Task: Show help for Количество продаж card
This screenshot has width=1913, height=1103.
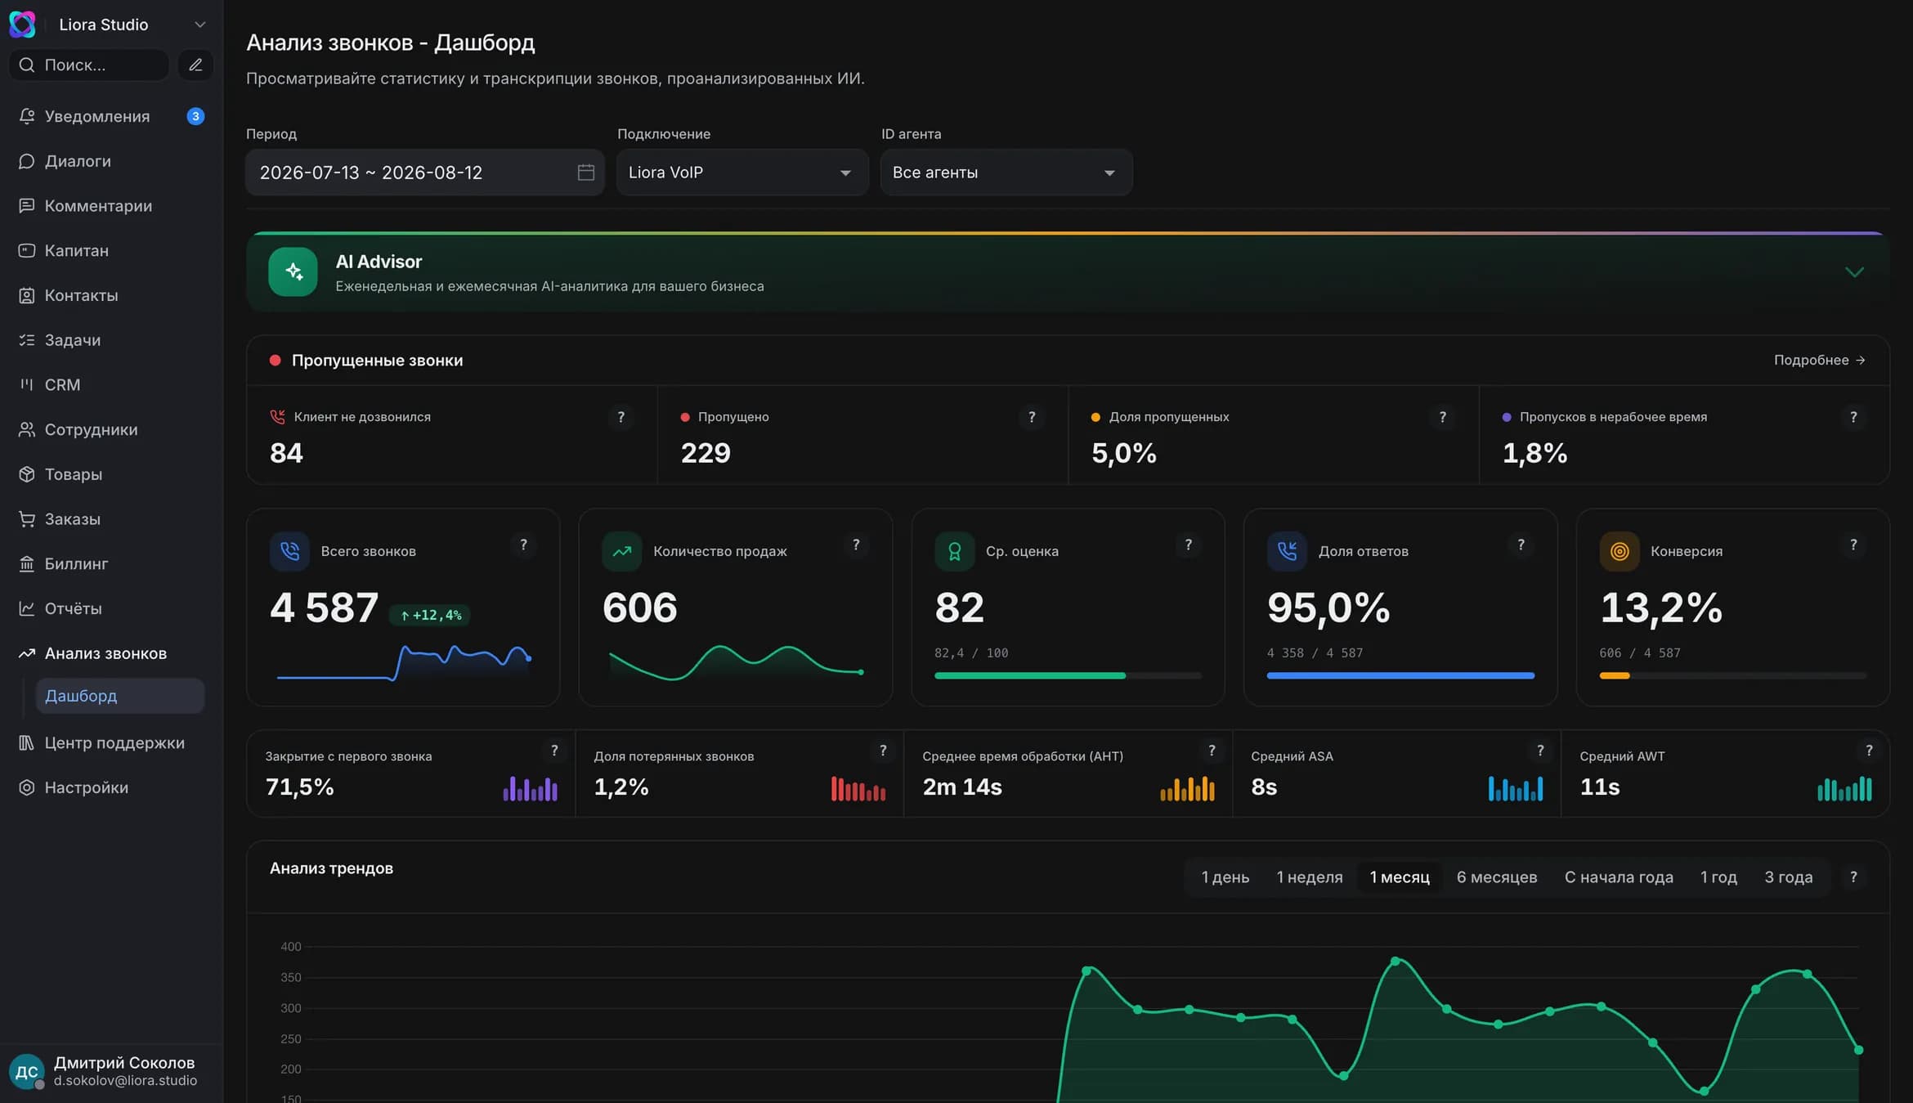Action: [x=856, y=545]
